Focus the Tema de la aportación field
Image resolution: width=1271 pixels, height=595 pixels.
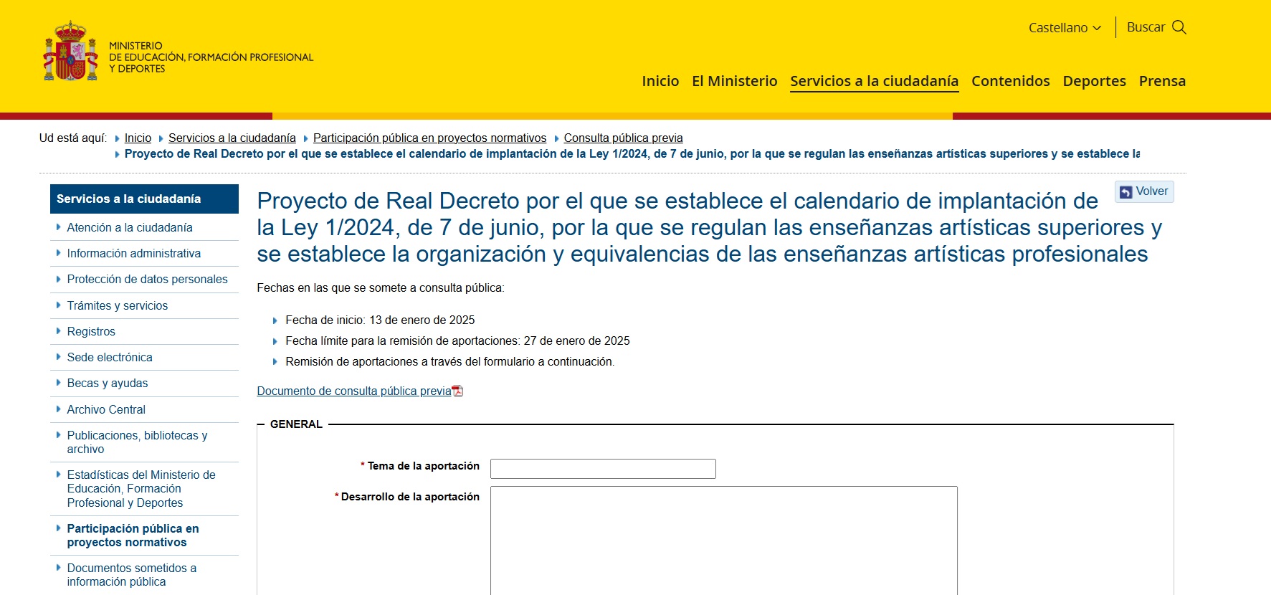point(603,469)
